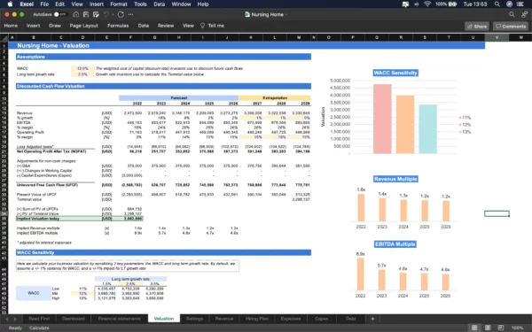Click the Share button

pos(477,26)
